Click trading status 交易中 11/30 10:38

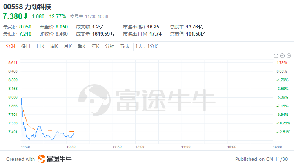click(89, 17)
